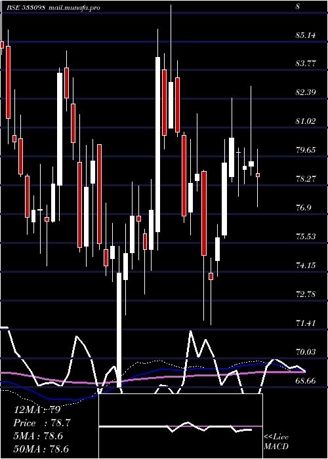This screenshot has height=459, width=328.
Task: Click the 12MA : 79 legend entry
Action: (37, 410)
